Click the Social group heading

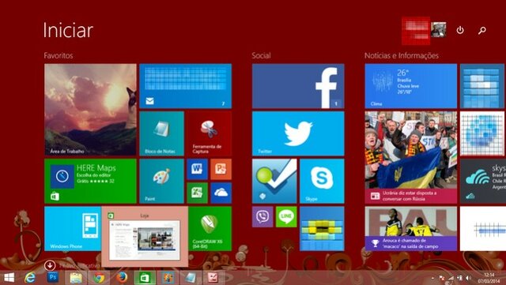[261, 55]
